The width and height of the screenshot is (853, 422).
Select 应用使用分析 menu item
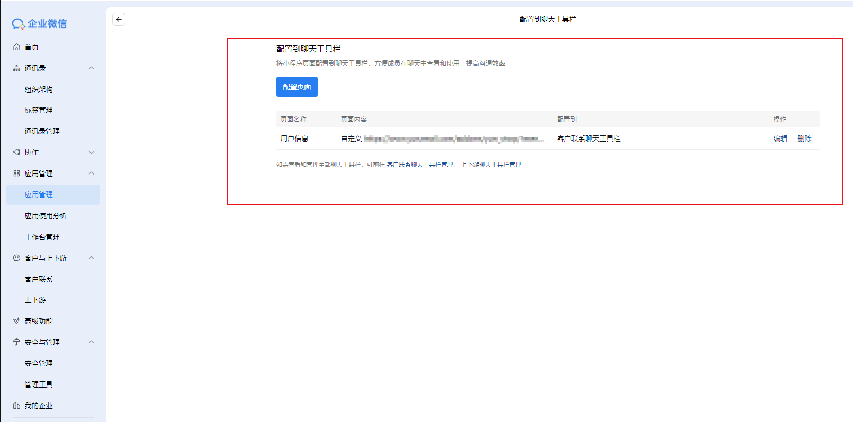pyautogui.click(x=46, y=216)
